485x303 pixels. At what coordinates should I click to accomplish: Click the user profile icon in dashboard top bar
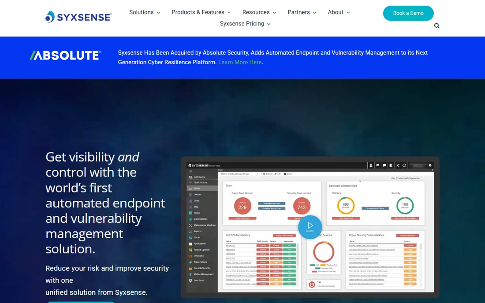click(x=371, y=166)
